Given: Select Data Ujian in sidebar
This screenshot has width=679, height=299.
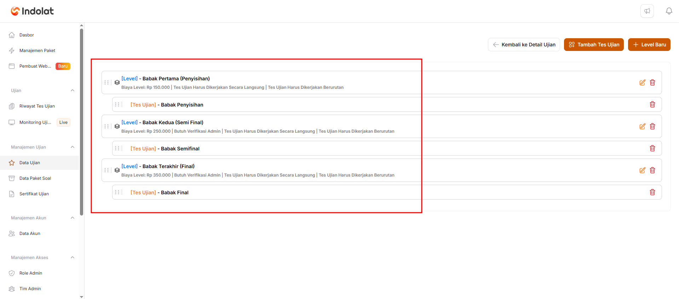Looking at the screenshot, I should [x=39, y=163].
